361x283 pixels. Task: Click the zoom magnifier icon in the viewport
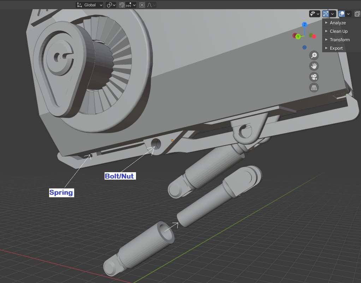coord(314,55)
